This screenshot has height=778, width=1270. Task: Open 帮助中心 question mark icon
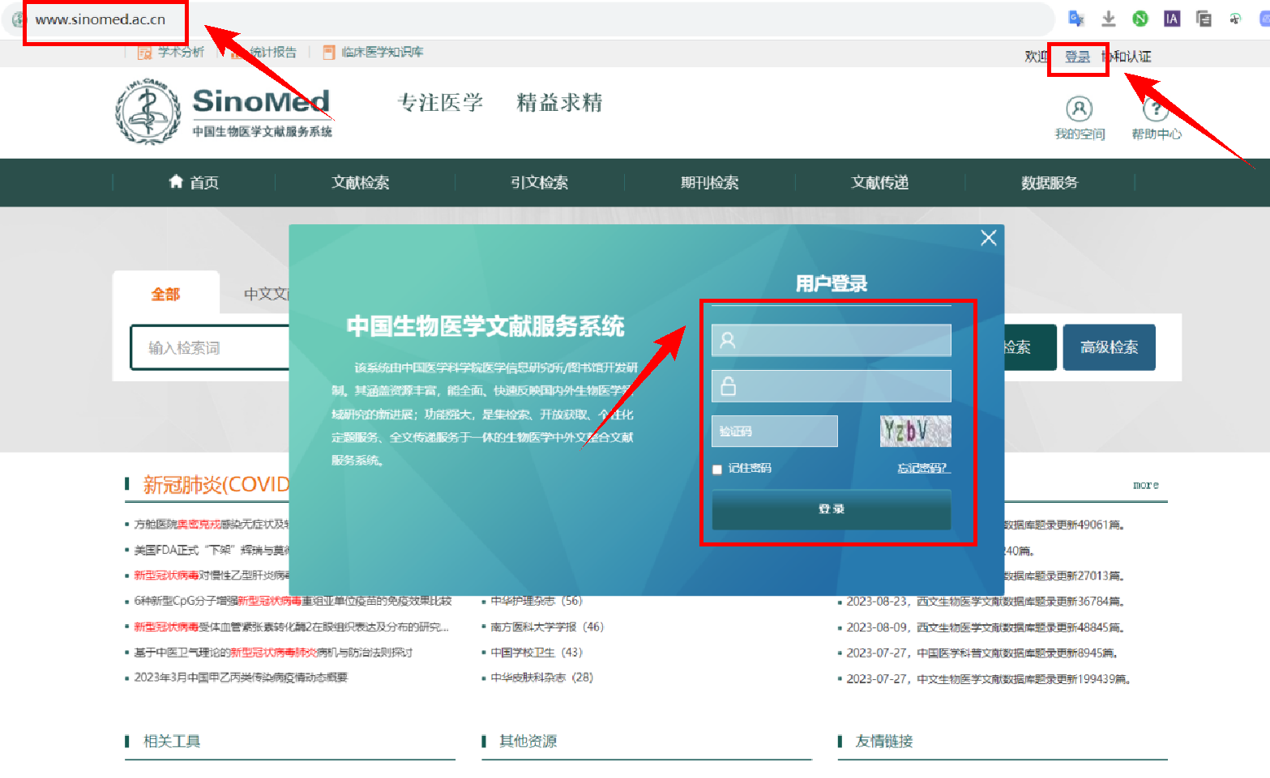coord(1156,108)
